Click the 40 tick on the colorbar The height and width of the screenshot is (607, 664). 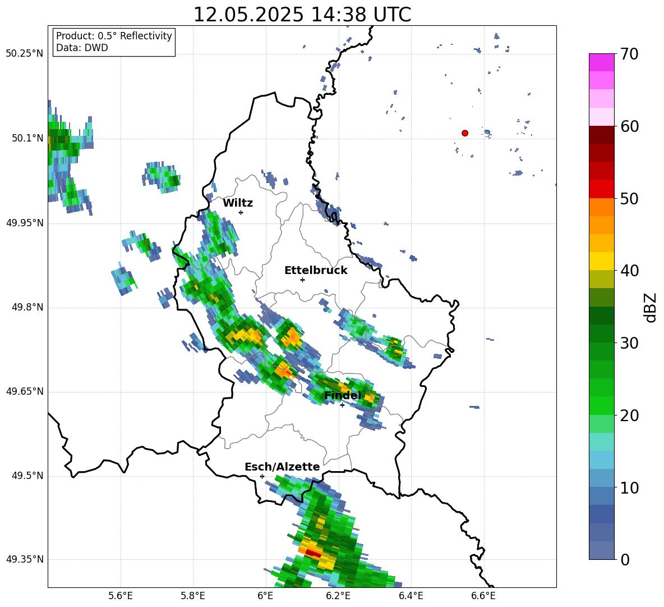(x=629, y=271)
